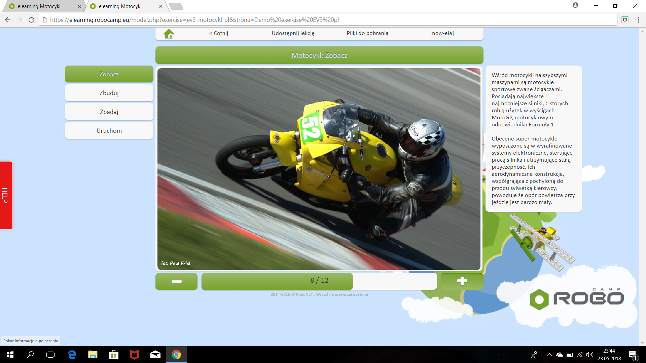Click the Pocket extension icon

pyautogui.click(x=625, y=20)
